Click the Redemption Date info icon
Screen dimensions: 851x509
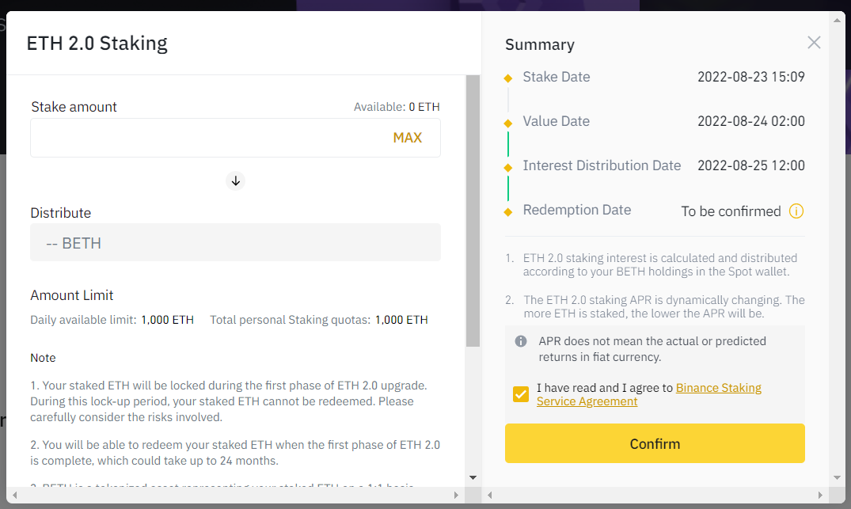798,211
